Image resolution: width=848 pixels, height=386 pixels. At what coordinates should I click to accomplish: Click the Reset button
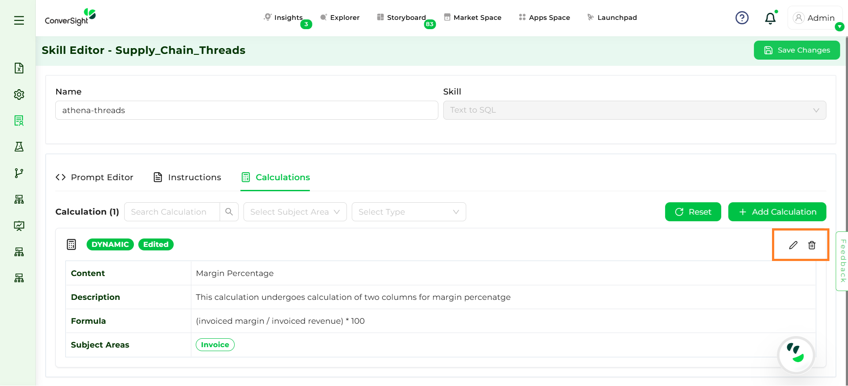693,212
